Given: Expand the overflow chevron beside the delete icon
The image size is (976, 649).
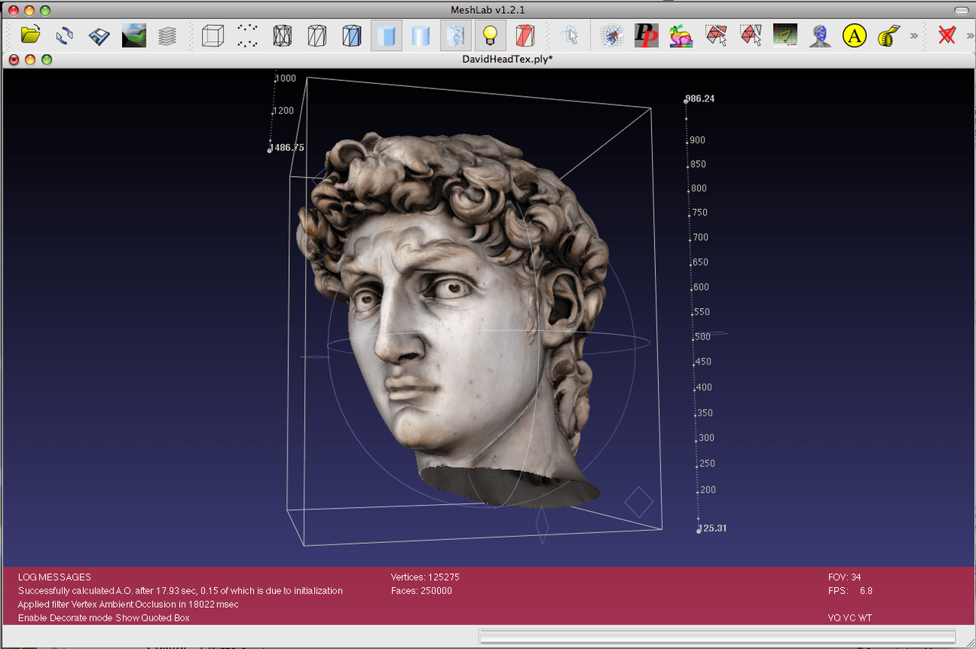Looking at the screenshot, I should click(970, 35).
